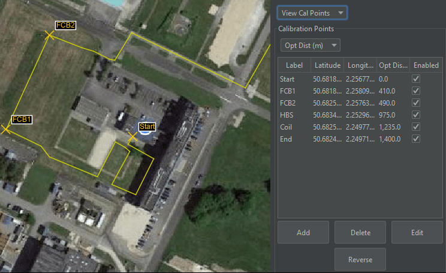Toggle Enabled checkbox for FCB2 row
This screenshot has width=446, height=273.
pyautogui.click(x=415, y=103)
